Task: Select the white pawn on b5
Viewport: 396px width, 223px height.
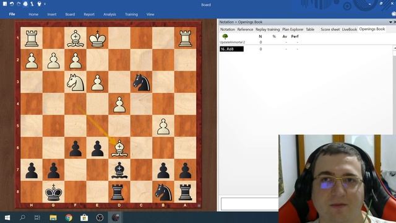Action: tap(163, 126)
